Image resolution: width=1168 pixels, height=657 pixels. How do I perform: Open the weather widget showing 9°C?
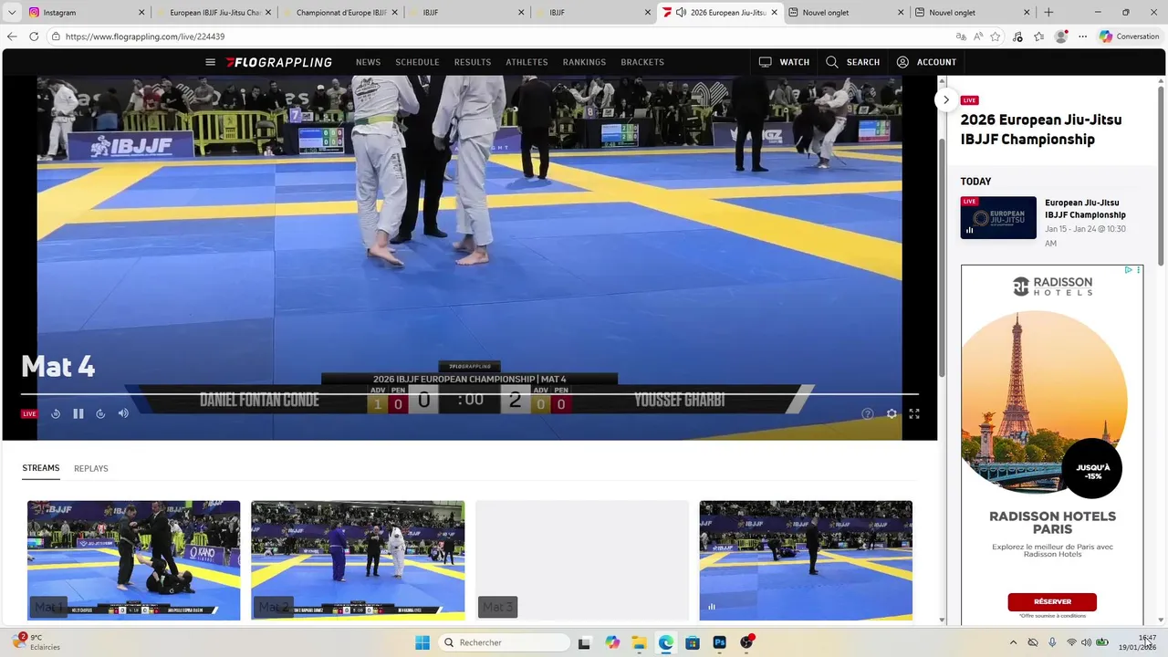coord(38,642)
